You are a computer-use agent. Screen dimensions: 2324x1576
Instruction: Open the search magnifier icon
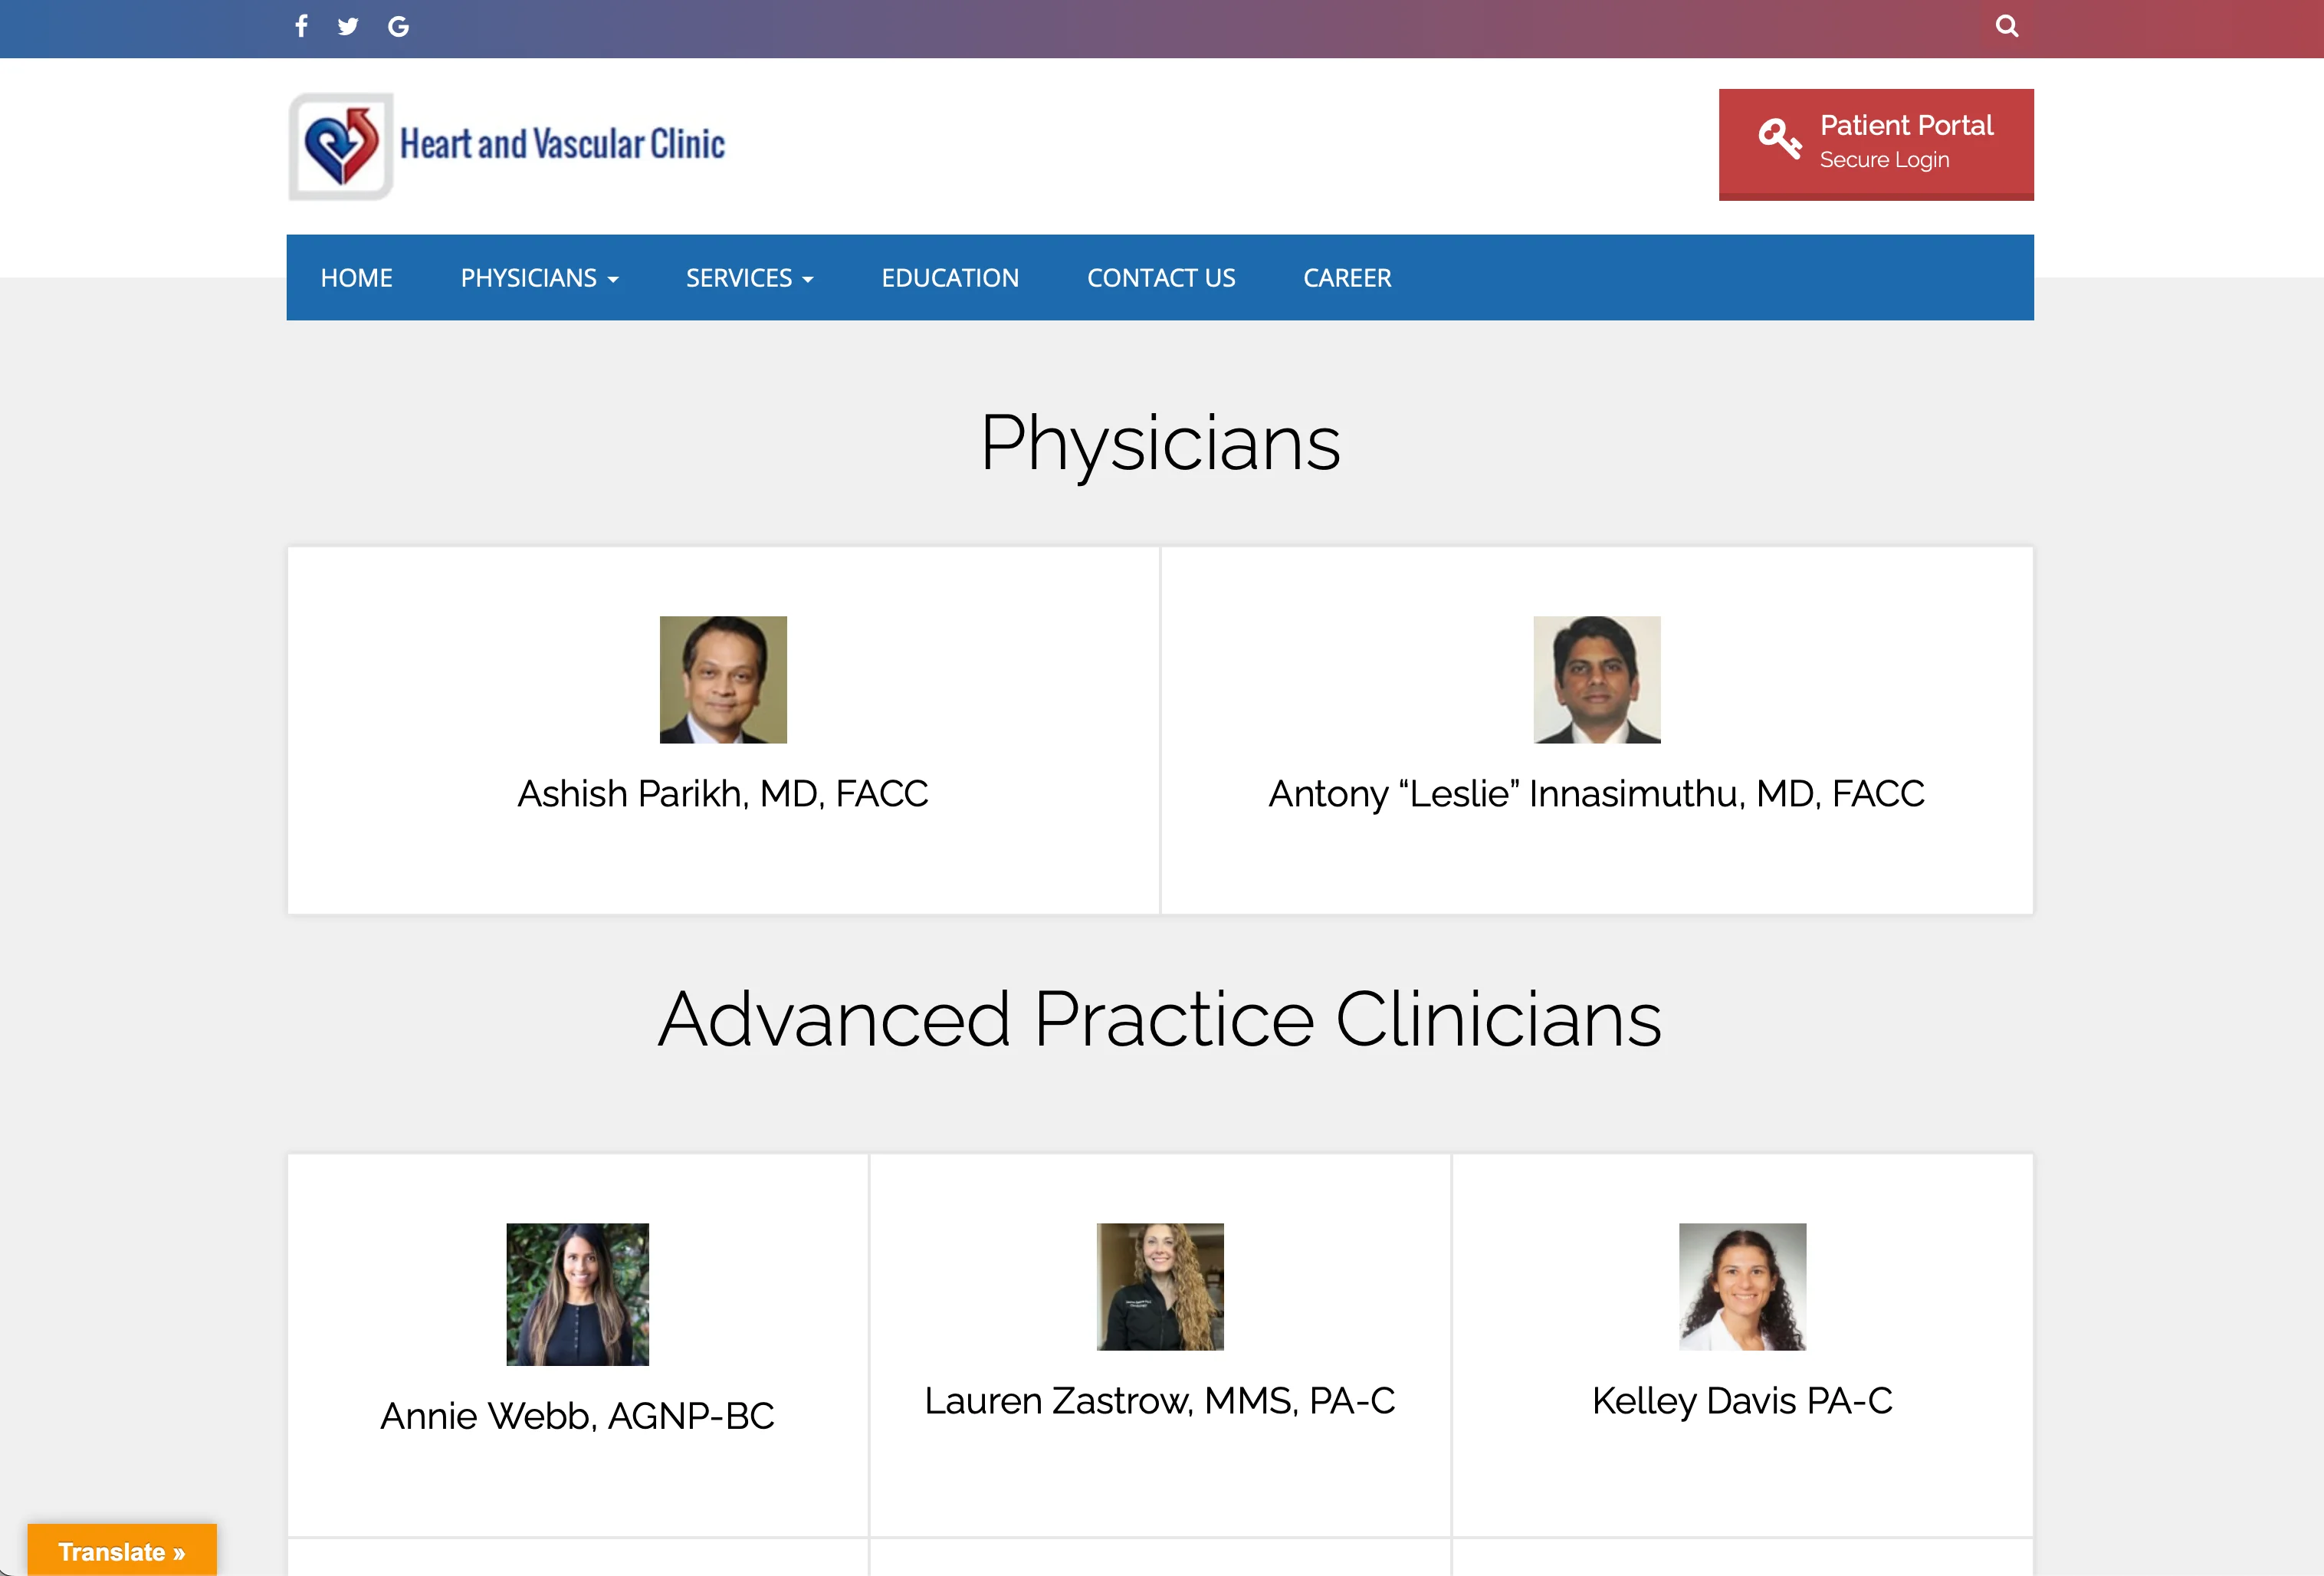pyautogui.click(x=2007, y=26)
